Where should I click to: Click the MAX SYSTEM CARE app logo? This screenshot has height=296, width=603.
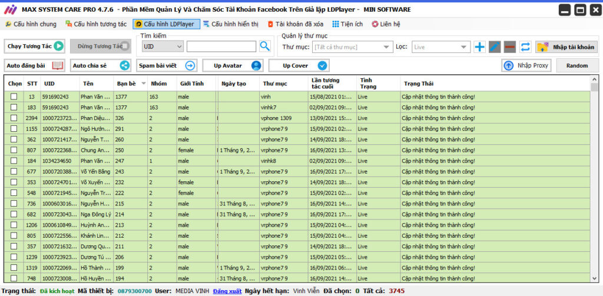click(10, 9)
